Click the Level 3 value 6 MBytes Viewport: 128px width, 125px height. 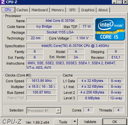(x=92, y=98)
